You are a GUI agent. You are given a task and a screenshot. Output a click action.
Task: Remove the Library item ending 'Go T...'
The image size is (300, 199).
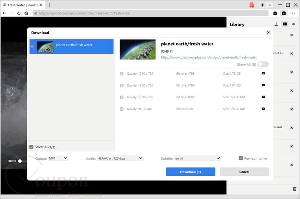coord(292,53)
